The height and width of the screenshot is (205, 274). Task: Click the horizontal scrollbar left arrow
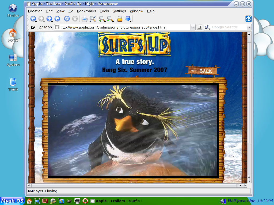click(x=29, y=185)
